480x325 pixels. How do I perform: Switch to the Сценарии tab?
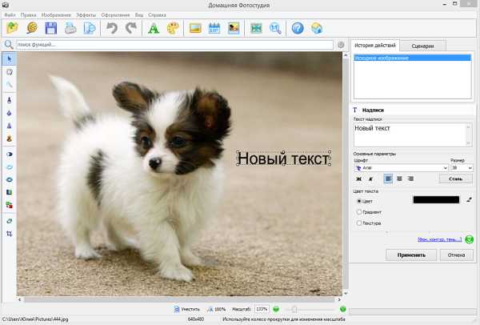[422, 46]
